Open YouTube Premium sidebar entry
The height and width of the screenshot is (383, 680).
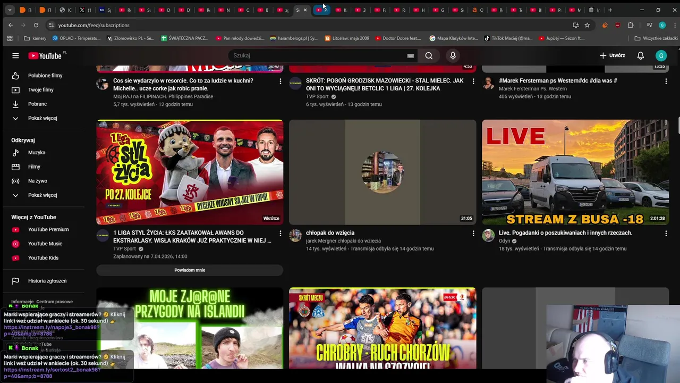pos(48,229)
